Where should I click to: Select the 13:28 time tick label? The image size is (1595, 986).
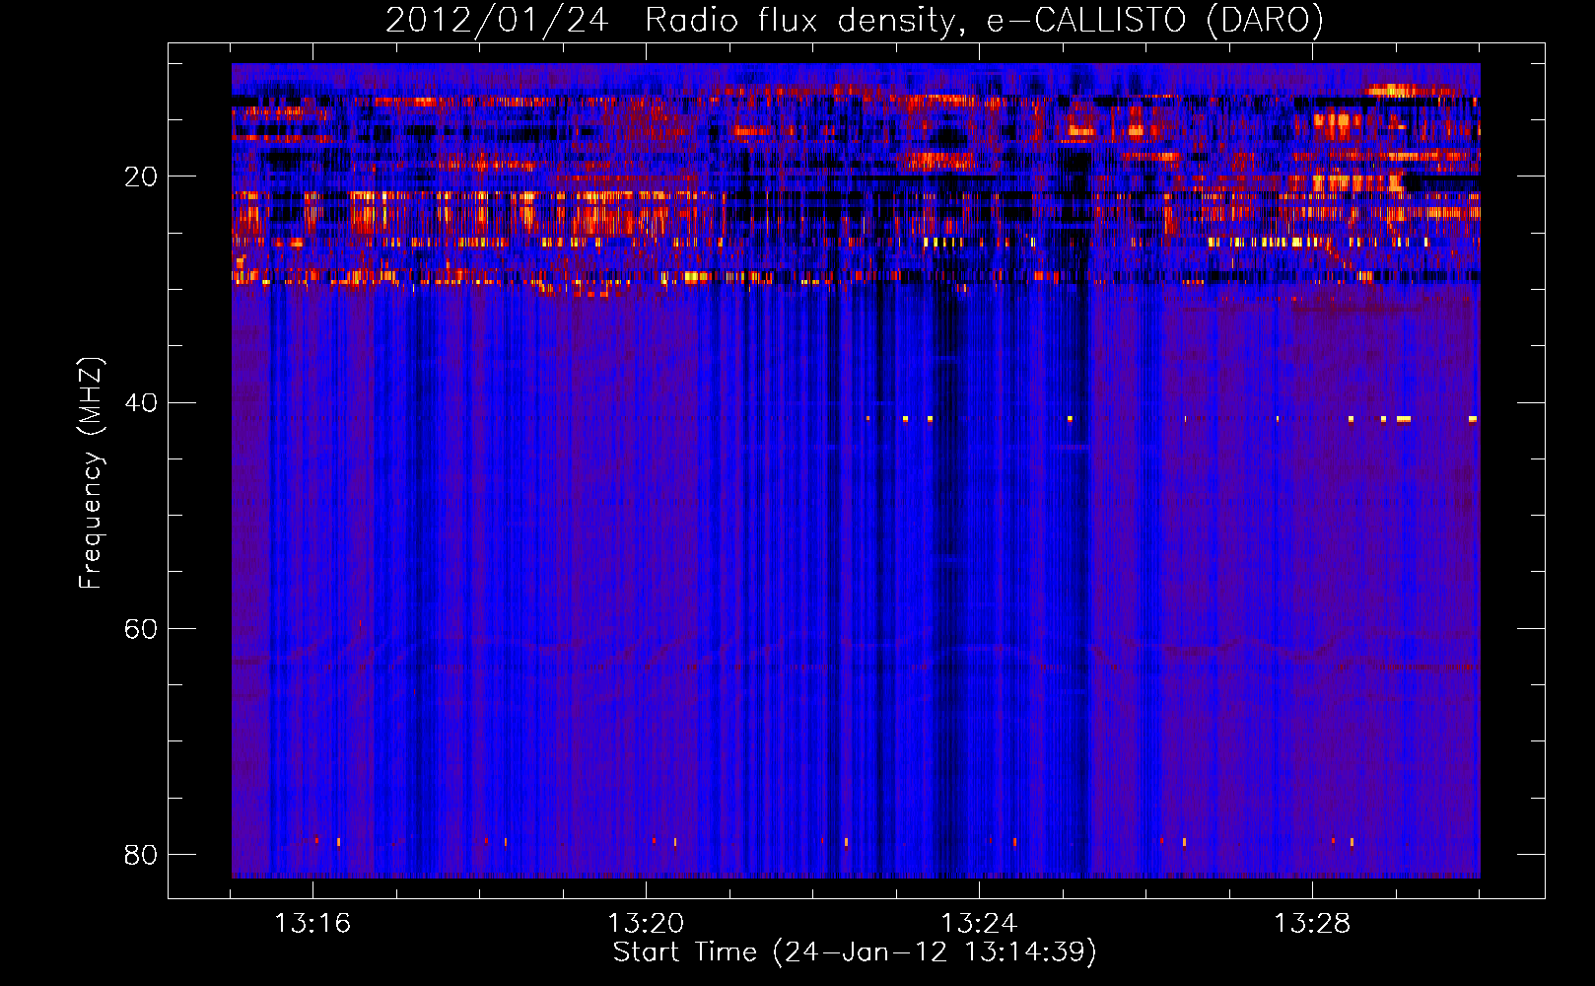1312,923
